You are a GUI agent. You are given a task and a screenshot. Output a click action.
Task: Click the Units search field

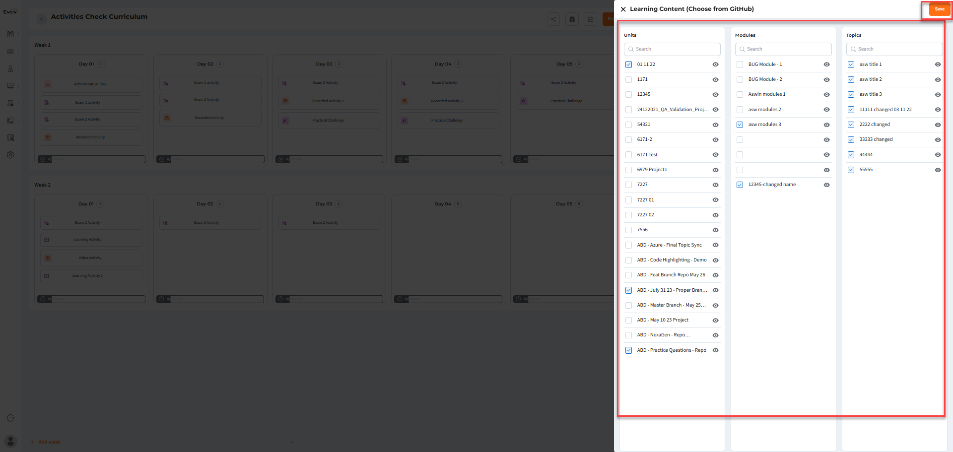click(672, 49)
